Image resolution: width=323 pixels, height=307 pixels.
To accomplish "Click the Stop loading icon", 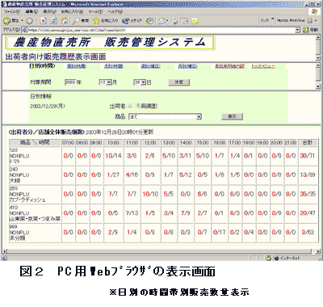I will click(x=44, y=21).
